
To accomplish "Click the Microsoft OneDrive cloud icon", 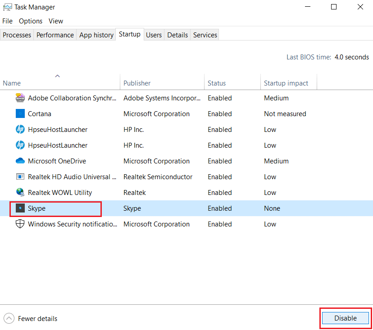I will (x=20, y=161).
